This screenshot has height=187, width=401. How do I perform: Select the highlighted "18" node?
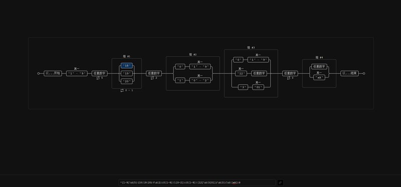point(127,66)
